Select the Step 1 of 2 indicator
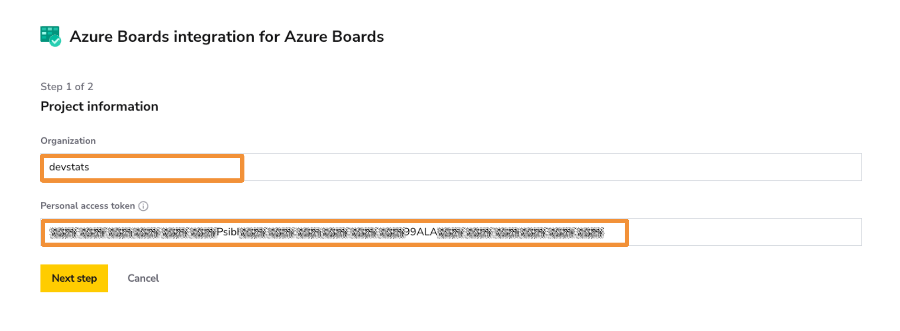900x331 pixels. coord(67,86)
